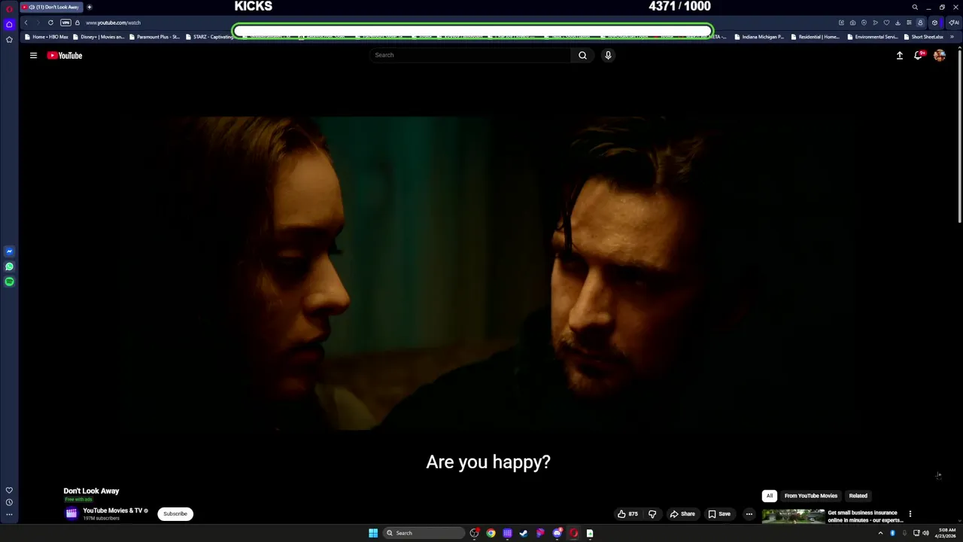Open the YouTube create/upload icon
The width and height of the screenshot is (963, 542).
899,55
